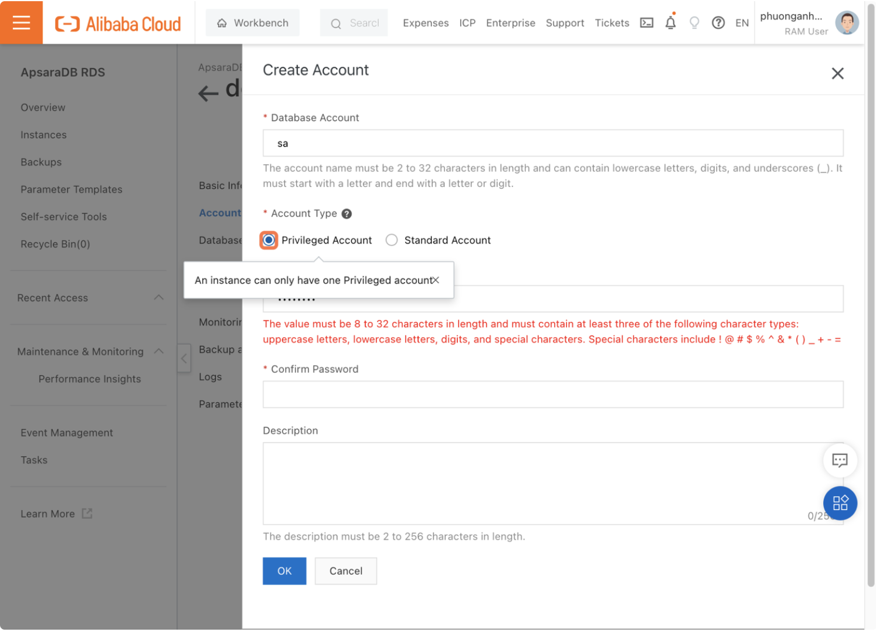Click the lightbulb suggestions icon
The height and width of the screenshot is (632, 876).
click(694, 22)
